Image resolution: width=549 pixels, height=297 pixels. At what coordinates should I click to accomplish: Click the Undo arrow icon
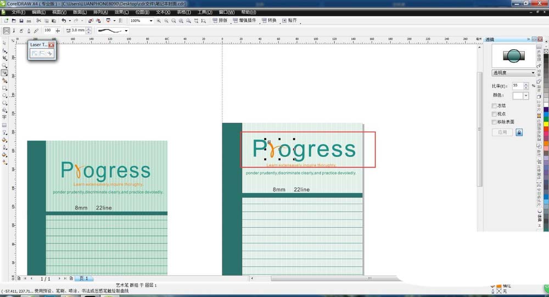tap(63, 21)
